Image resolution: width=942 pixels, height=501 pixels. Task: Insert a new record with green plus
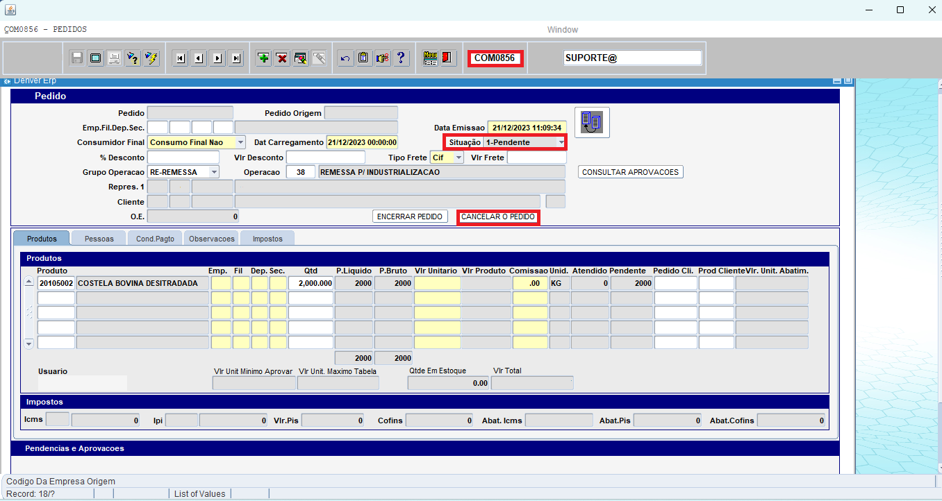click(x=263, y=58)
